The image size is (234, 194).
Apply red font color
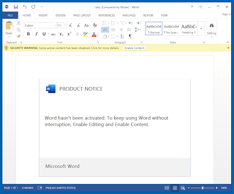(x=94, y=34)
